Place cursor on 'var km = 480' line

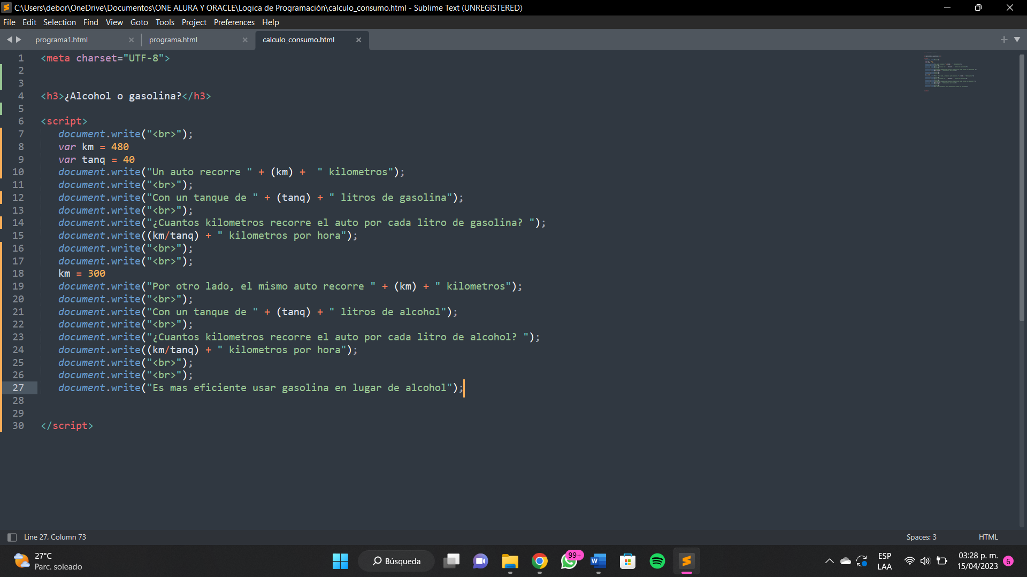click(94, 147)
